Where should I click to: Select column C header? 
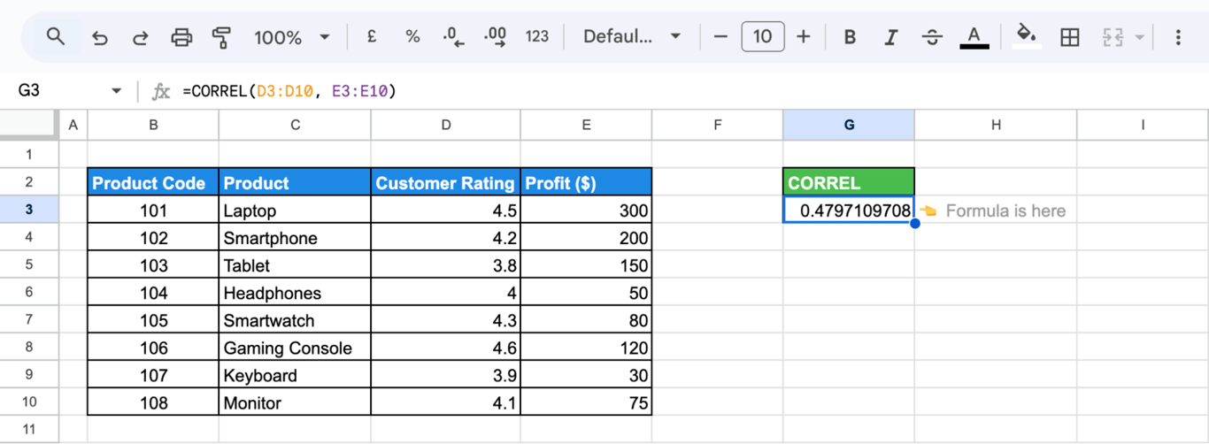[x=295, y=126]
